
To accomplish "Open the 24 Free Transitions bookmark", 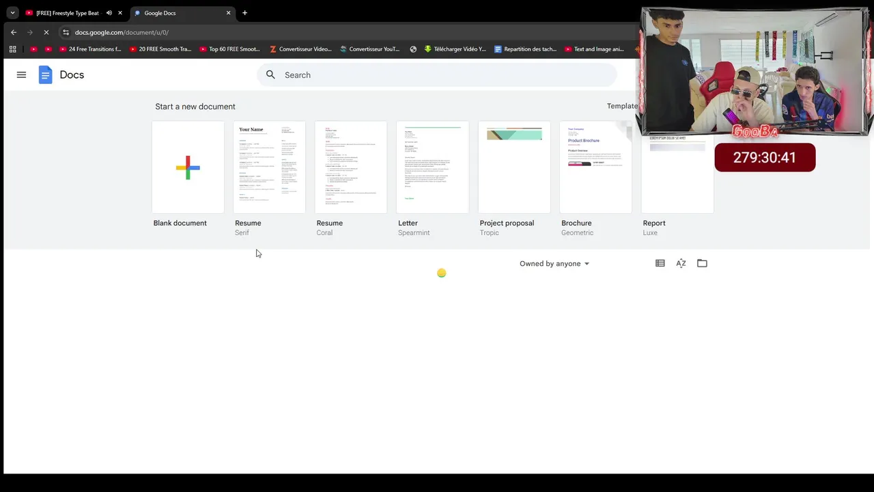I will pos(90,49).
